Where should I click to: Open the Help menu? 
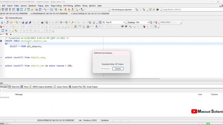click(x=99, y=6)
